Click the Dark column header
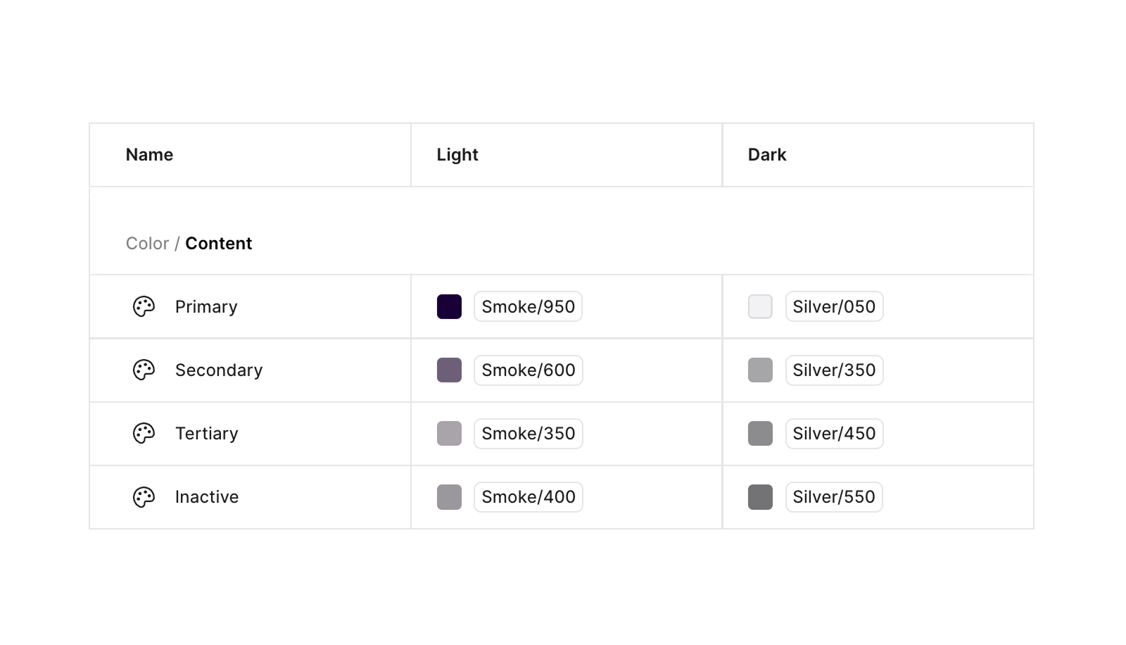 pos(767,155)
